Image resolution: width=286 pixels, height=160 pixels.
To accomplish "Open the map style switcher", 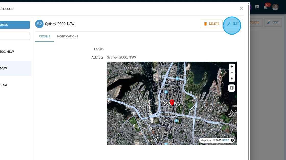I will 232,88.
